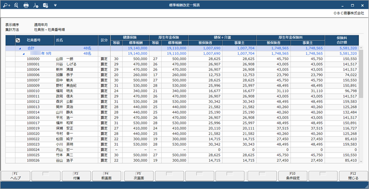Click the PDF export toolbar icon
Viewport: 369px width, 189px height.
(36, 5)
